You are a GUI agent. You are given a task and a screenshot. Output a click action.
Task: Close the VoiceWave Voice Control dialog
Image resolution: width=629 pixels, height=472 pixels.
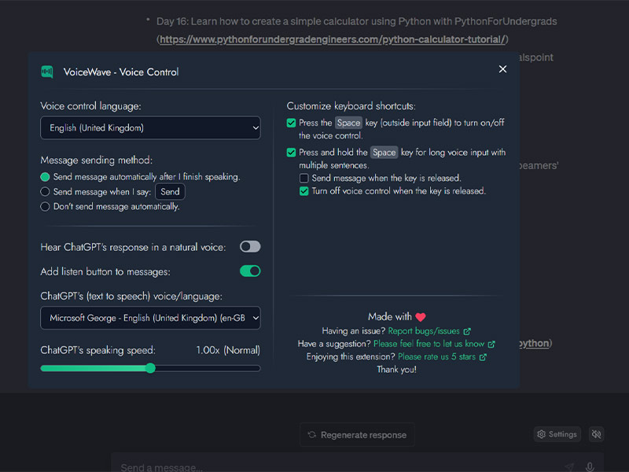(x=502, y=69)
